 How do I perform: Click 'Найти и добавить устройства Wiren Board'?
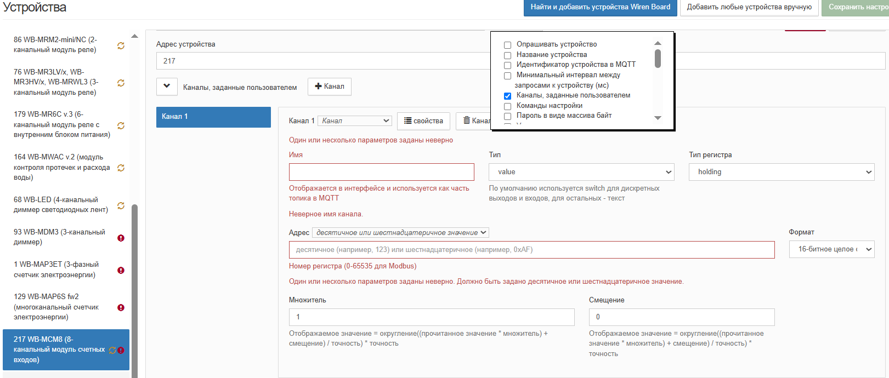(601, 7)
